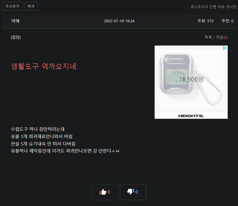Click the 복사 copy button

[x=31, y=6]
